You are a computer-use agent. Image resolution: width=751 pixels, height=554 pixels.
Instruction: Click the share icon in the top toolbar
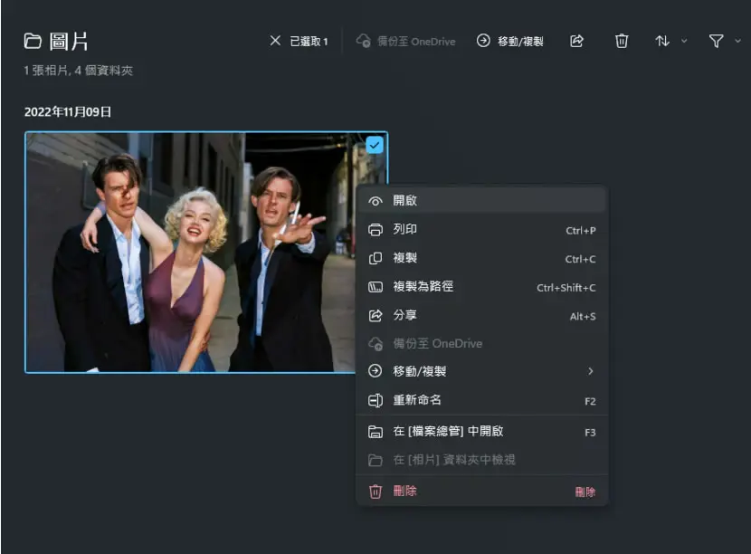pyautogui.click(x=576, y=42)
